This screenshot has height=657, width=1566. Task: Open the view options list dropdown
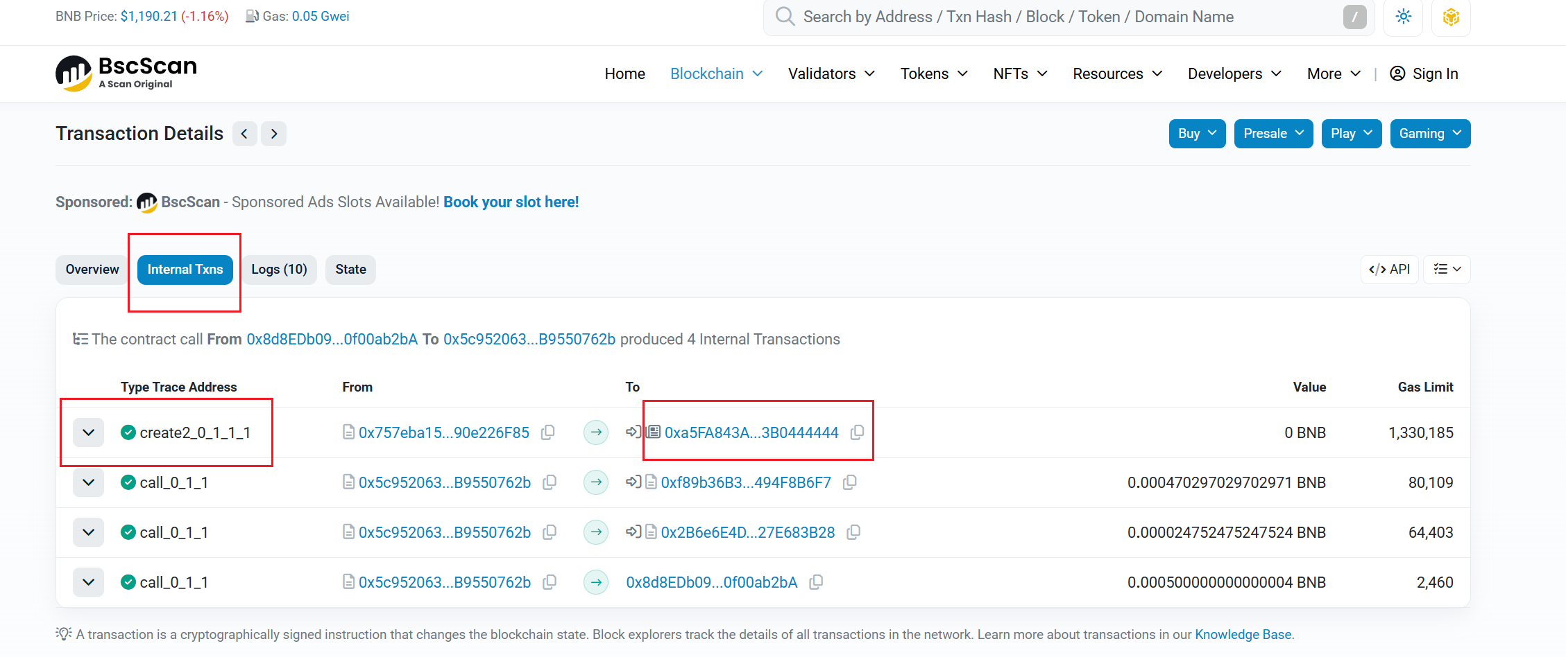[x=1447, y=270]
